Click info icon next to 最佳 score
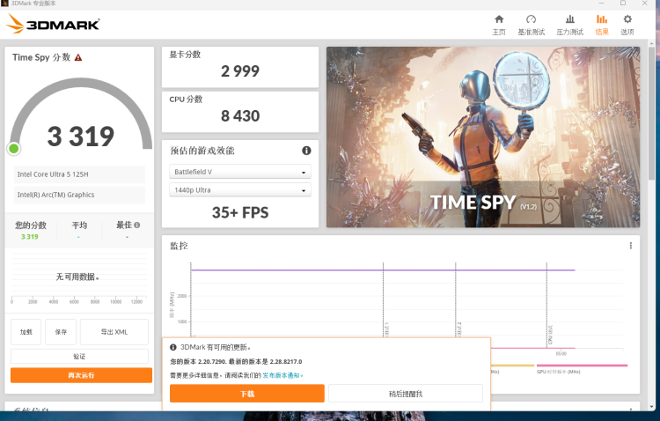Viewport: 660px width, 421px height. (x=136, y=225)
